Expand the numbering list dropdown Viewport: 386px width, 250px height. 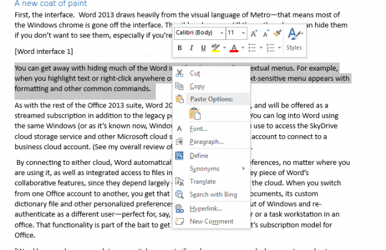(279, 48)
